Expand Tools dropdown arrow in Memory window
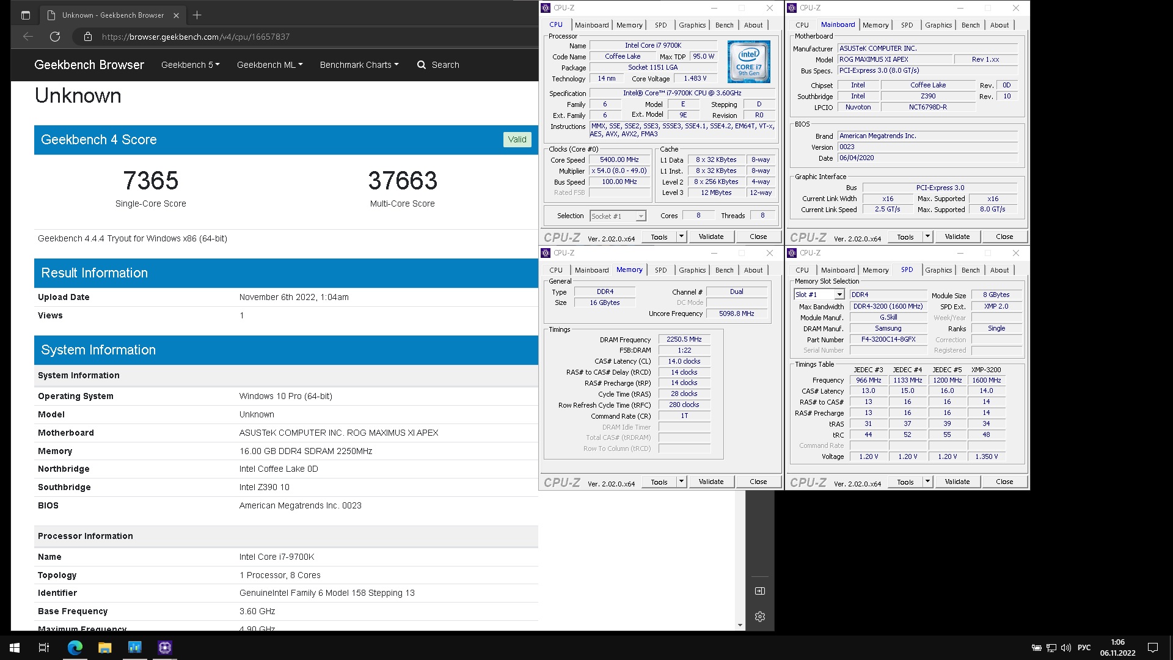The image size is (1173, 660). (682, 482)
